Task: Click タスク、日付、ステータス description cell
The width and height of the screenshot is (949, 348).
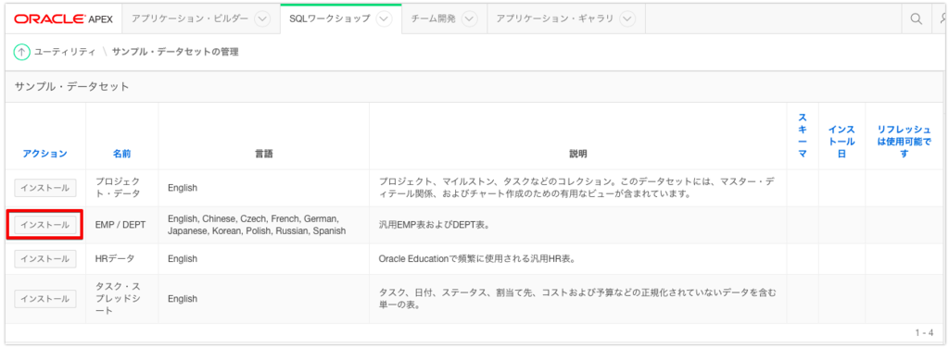Action: click(x=578, y=298)
